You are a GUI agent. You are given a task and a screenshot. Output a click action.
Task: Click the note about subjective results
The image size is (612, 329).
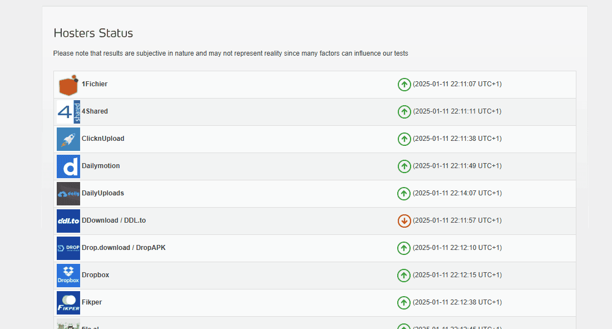coord(231,53)
